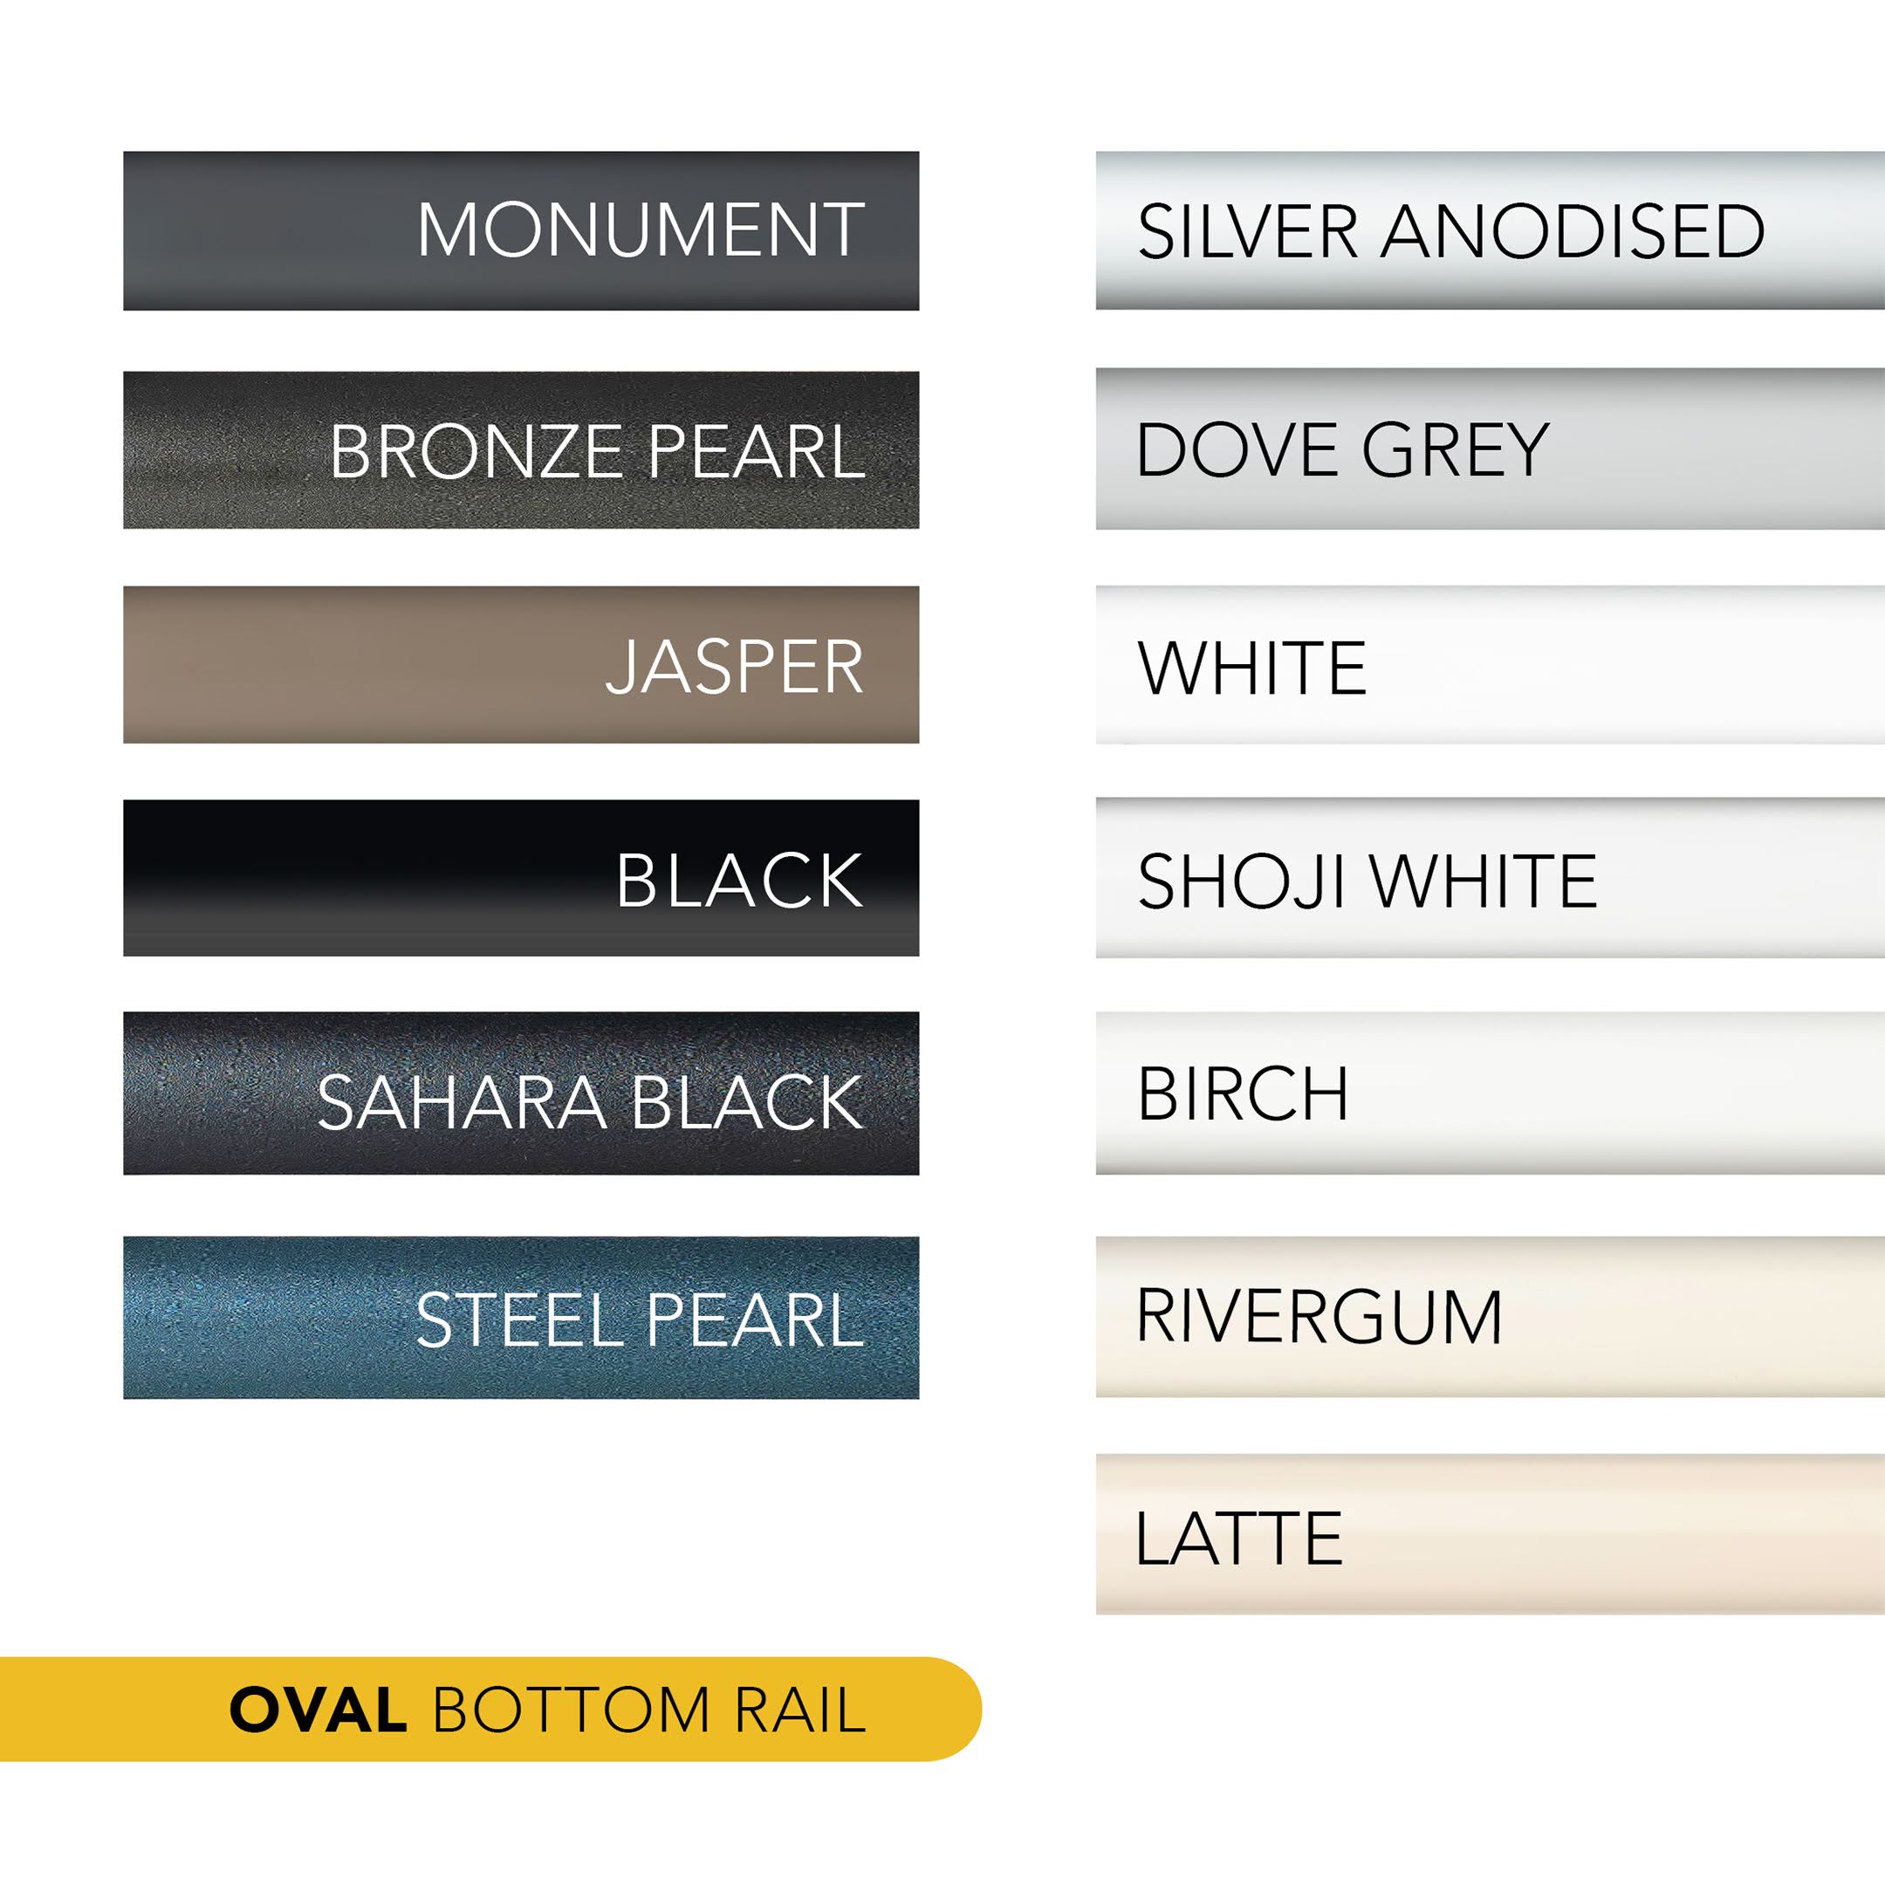Viewport: 1885px width, 1885px height.
Task: Select the Monument color swatch
Action: (520, 230)
